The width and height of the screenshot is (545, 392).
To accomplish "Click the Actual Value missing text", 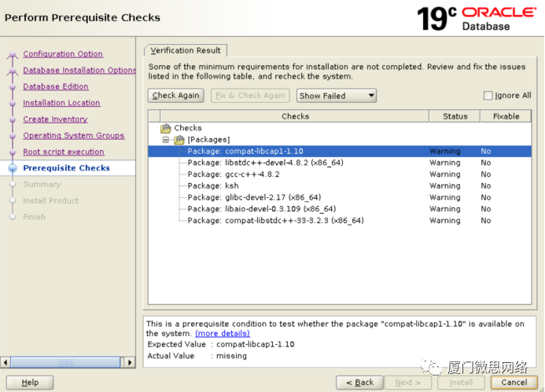I will pyautogui.click(x=231, y=356).
